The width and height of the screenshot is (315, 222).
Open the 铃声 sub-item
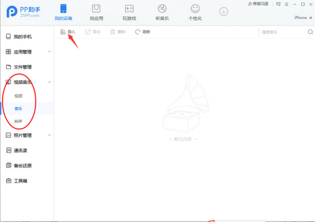[18, 121]
